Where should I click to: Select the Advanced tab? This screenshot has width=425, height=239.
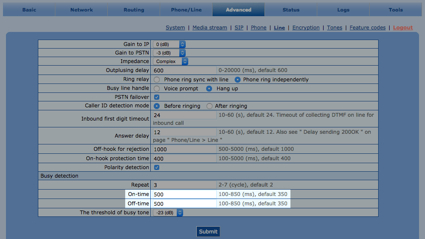coord(238,10)
